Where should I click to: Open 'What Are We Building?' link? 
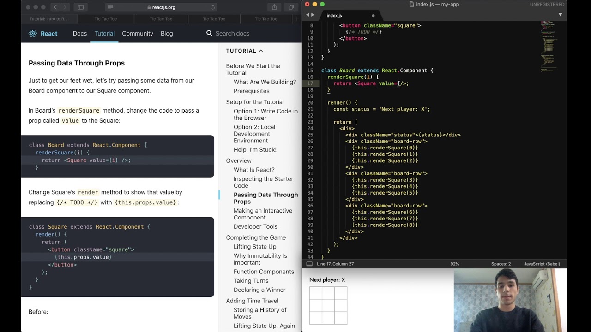click(x=265, y=82)
